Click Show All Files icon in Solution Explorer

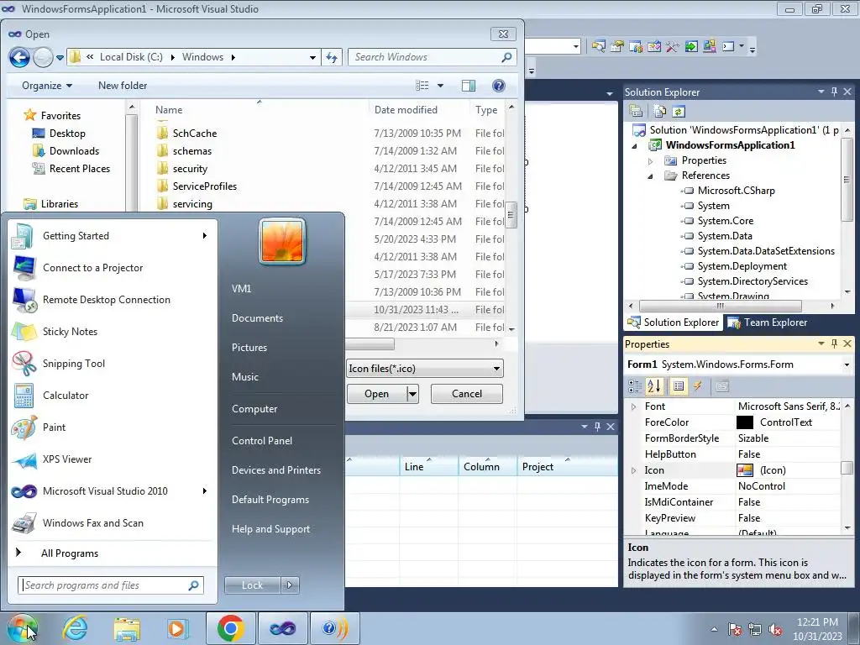(x=660, y=112)
